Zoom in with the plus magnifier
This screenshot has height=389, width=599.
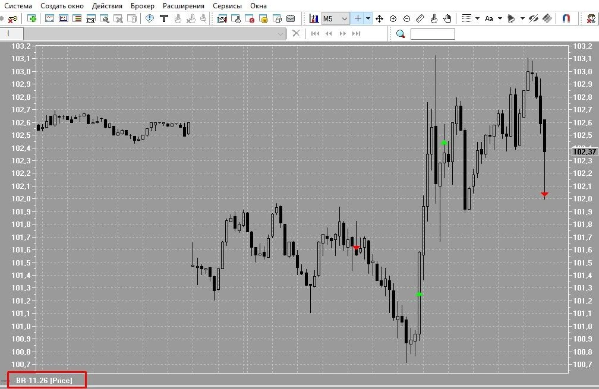[x=393, y=18]
